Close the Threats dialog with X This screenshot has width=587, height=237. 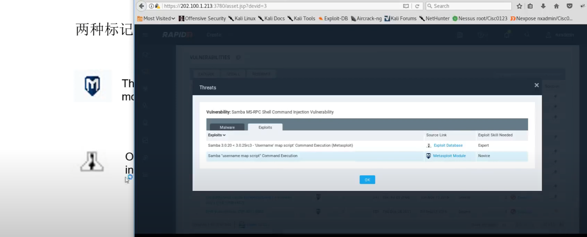[x=536, y=85]
